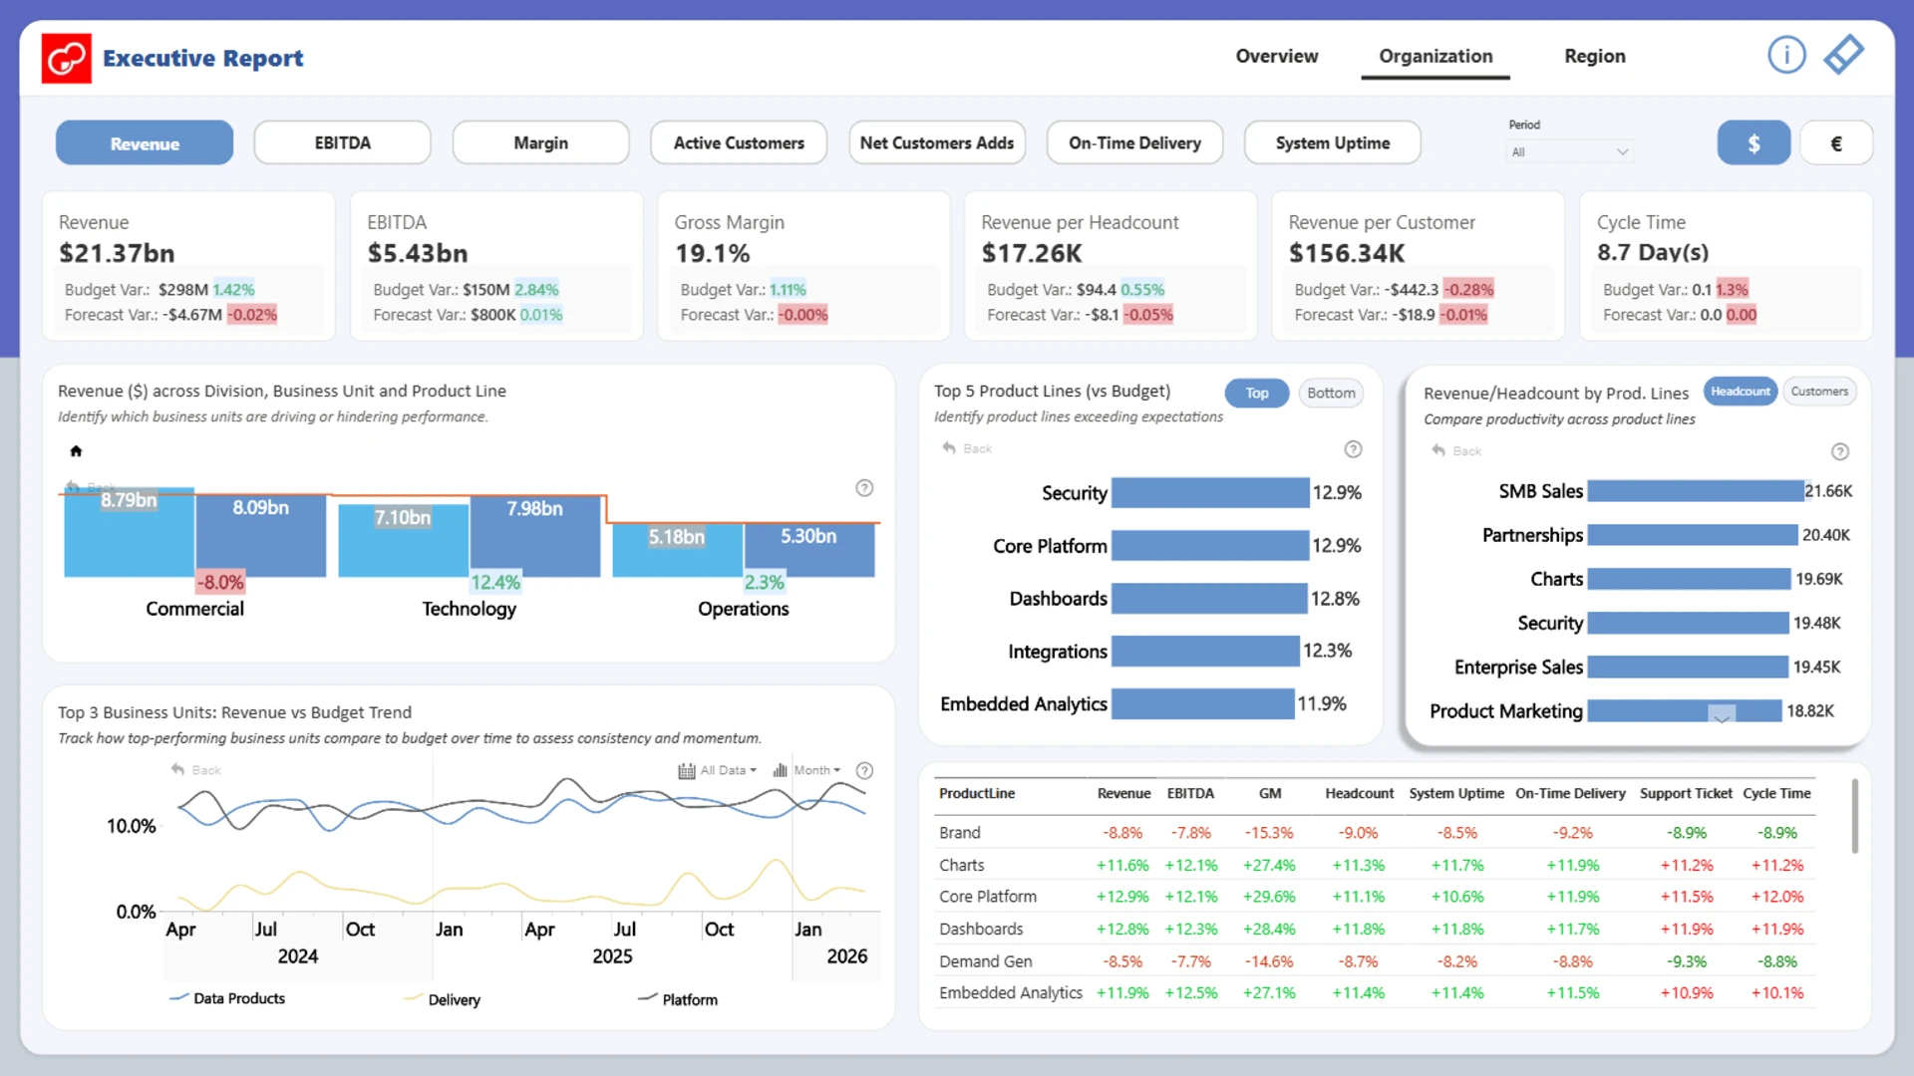Switch to the Overview tab
The image size is (1914, 1076).
coord(1276,57)
